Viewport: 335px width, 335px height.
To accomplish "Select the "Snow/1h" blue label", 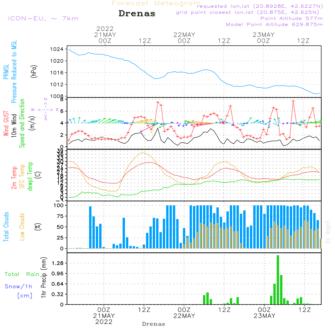I will coord(18,286).
